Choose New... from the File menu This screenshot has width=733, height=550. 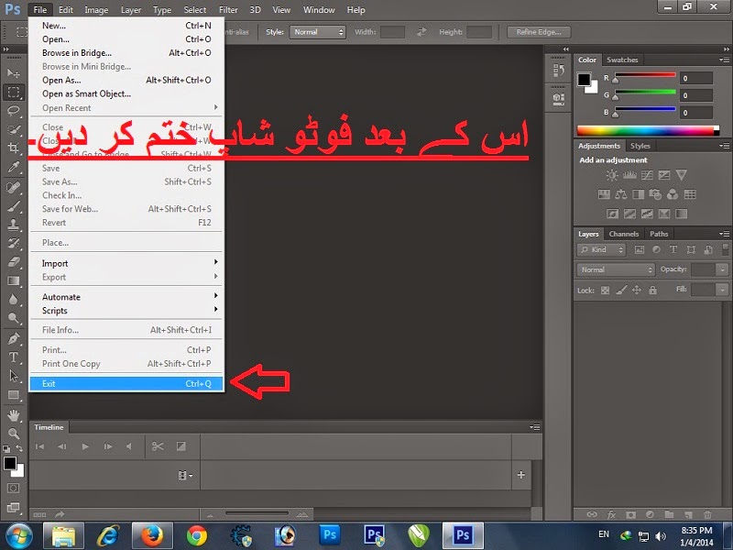[x=126, y=26]
